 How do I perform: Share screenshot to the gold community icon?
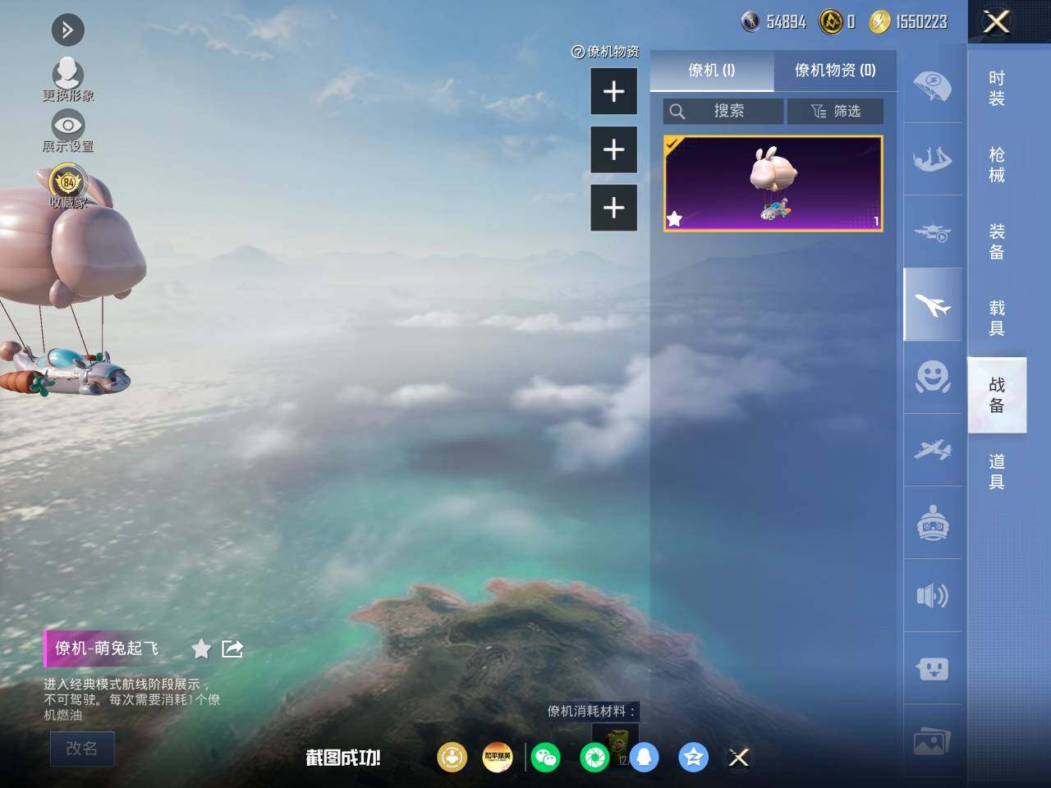(452, 758)
